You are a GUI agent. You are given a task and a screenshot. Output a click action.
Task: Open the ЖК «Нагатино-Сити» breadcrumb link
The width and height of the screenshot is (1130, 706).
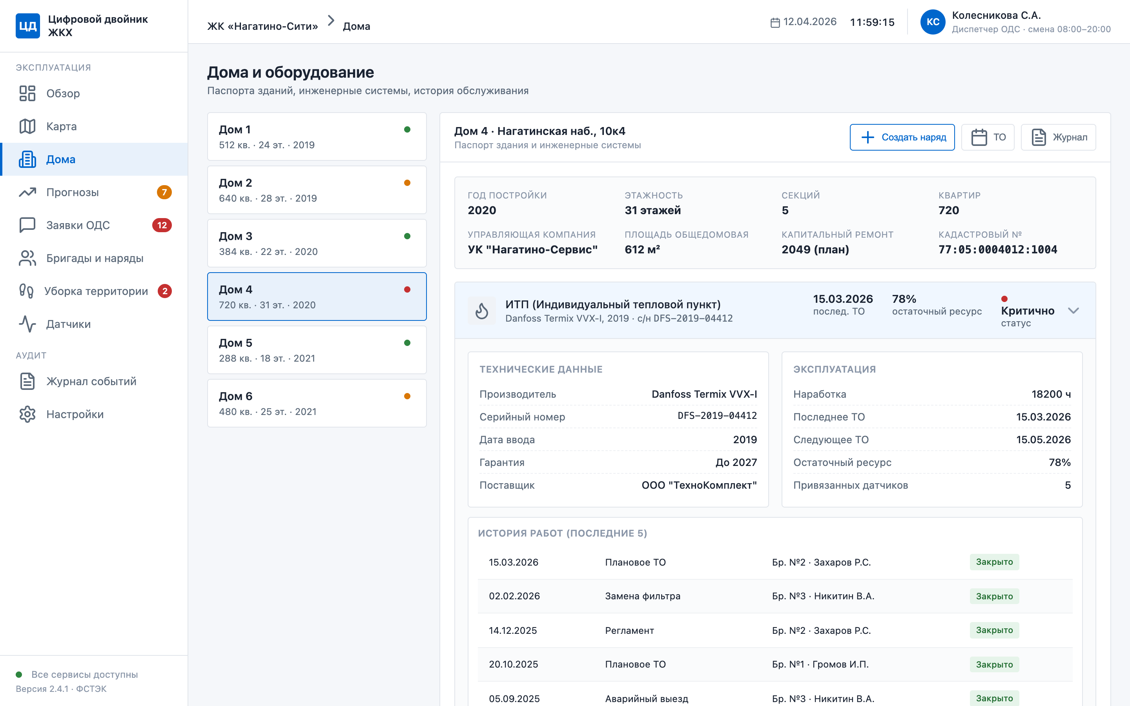tap(262, 26)
